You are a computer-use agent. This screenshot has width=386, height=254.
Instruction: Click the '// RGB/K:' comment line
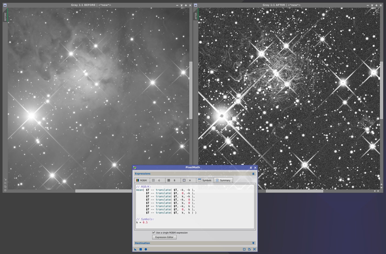[x=144, y=187]
